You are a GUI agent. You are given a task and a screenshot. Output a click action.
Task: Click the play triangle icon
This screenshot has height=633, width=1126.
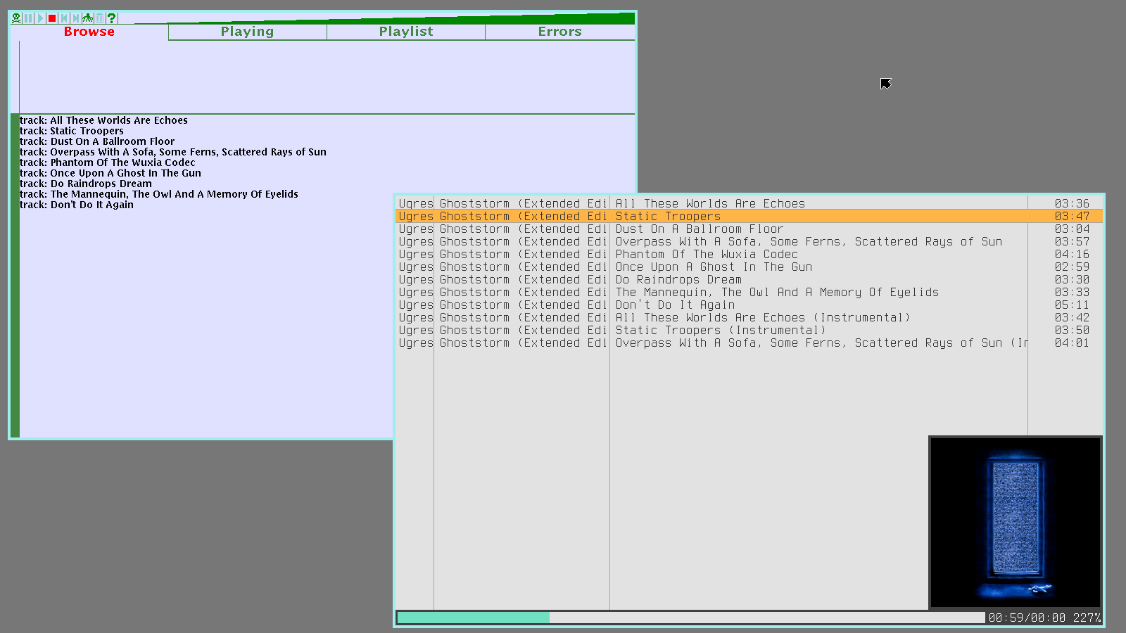pos(40,18)
